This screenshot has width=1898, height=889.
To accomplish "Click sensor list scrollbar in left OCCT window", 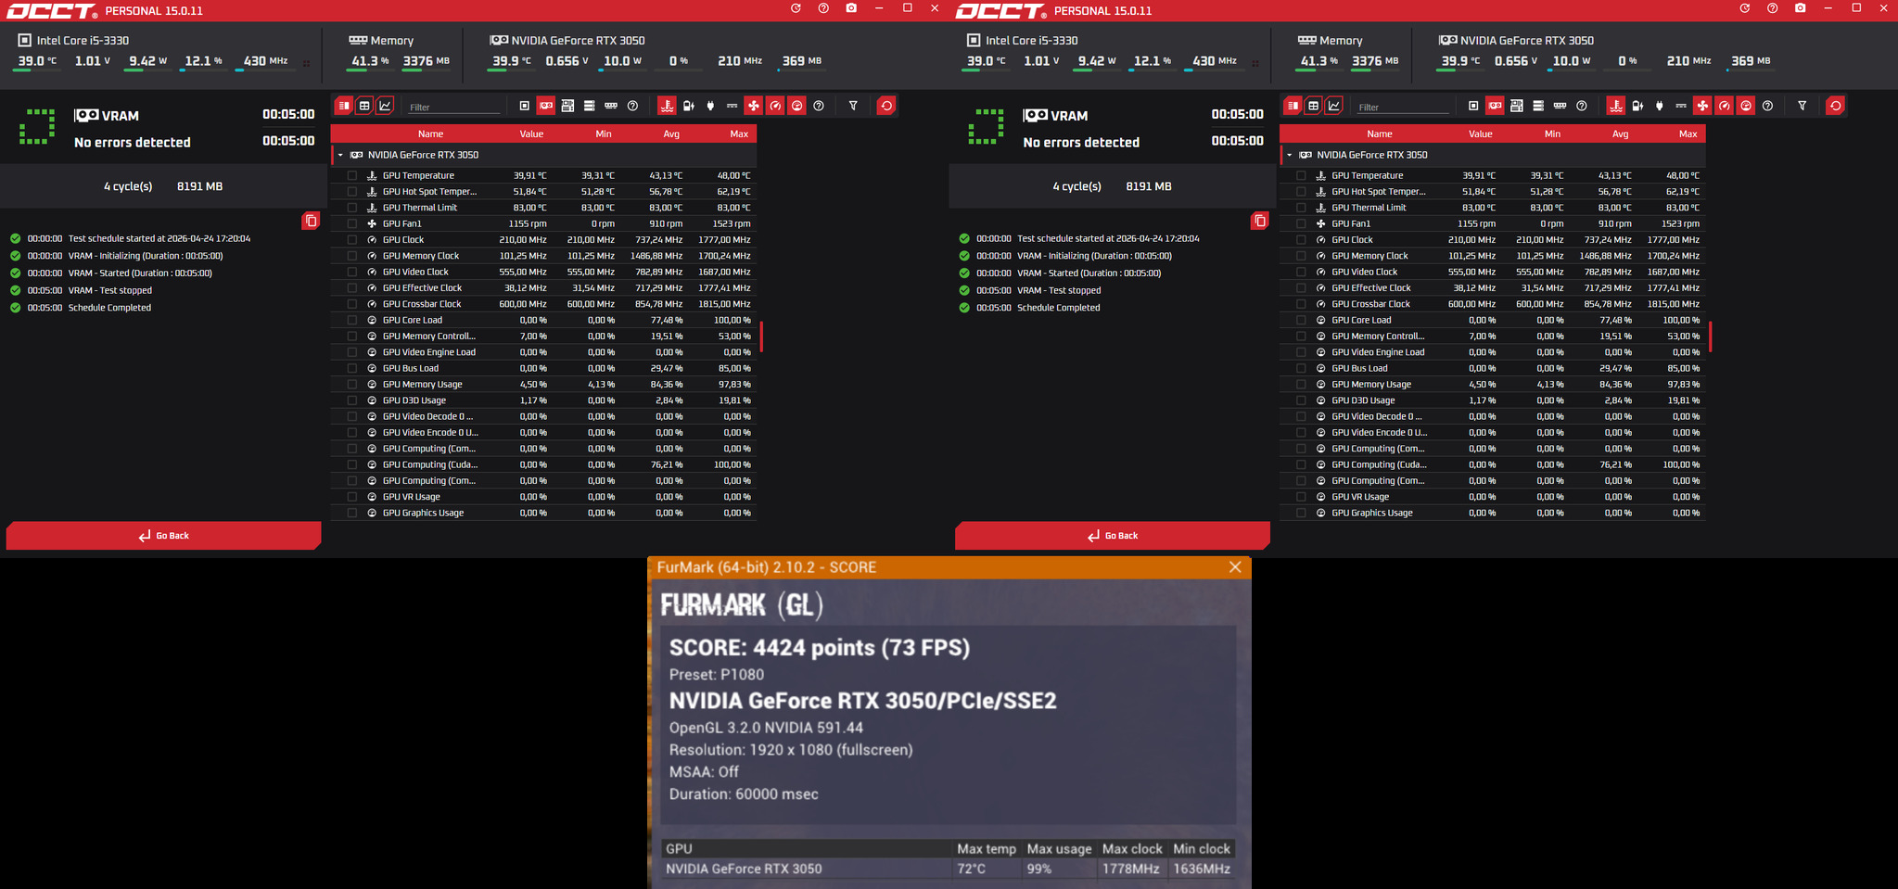I will tap(761, 336).
